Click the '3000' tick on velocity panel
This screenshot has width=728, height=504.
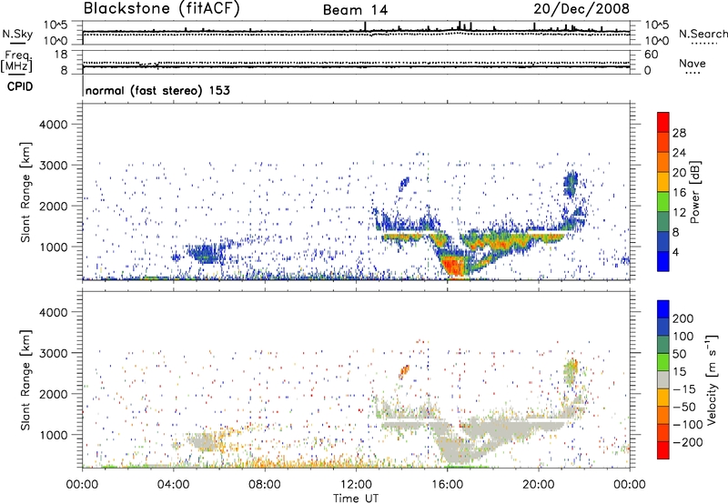(54, 353)
